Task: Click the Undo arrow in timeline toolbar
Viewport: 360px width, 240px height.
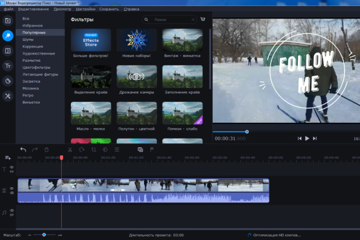Action: pyautogui.click(x=23, y=150)
